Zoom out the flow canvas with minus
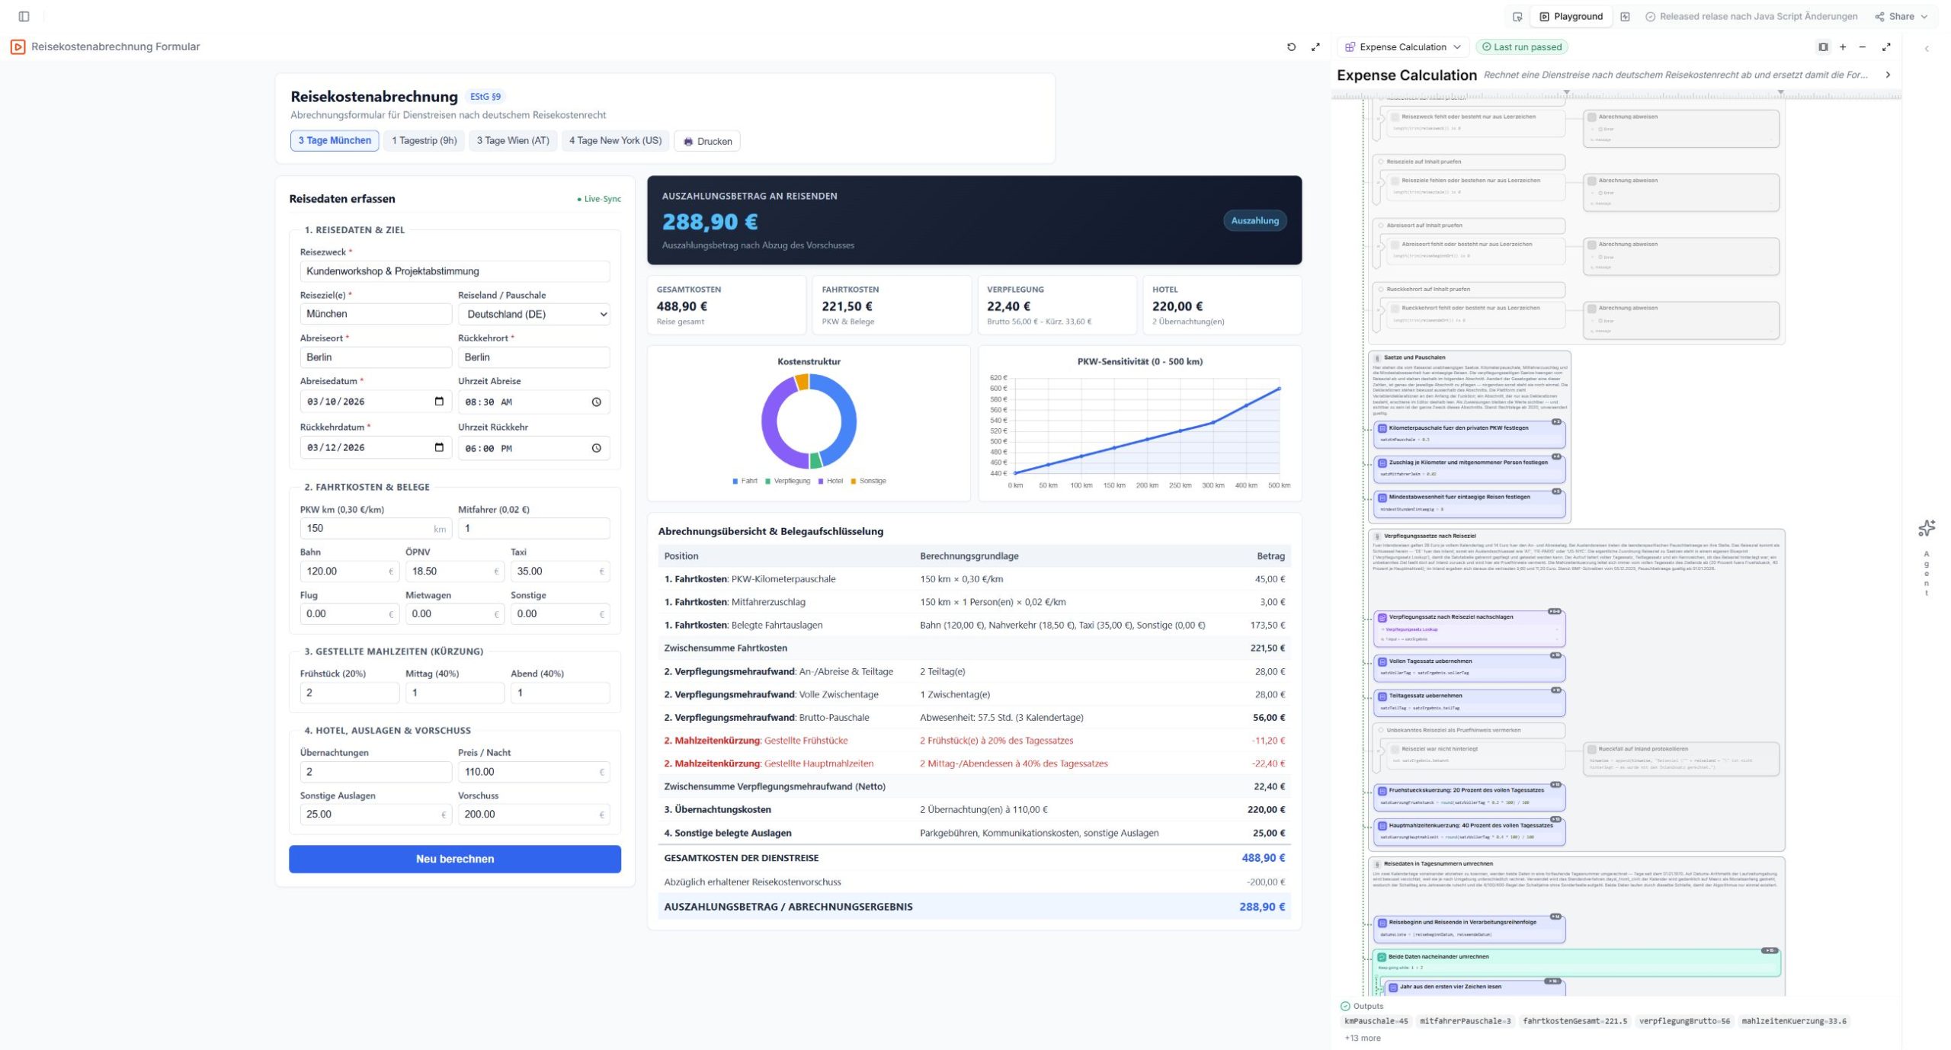 pyautogui.click(x=1863, y=47)
